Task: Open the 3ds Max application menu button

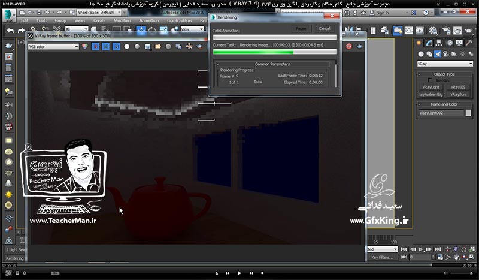Action: (x=9, y=16)
